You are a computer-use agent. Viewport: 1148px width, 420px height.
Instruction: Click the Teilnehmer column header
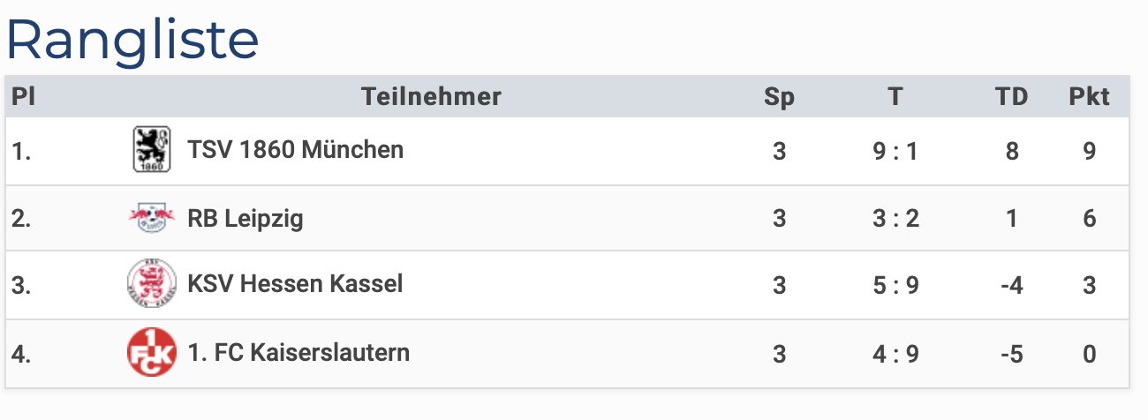pyautogui.click(x=431, y=97)
